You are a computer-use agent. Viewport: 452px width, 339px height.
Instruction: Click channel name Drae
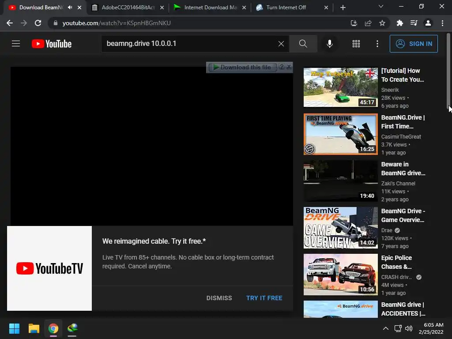[x=387, y=230]
